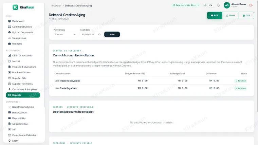The height and width of the screenshot is (145, 258).
Task: Switch language to EN
Action: pos(211,5)
